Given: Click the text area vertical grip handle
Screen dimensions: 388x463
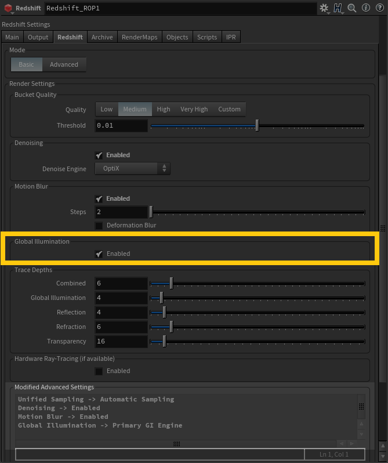Looking at the screenshot, I should tap(361, 406).
